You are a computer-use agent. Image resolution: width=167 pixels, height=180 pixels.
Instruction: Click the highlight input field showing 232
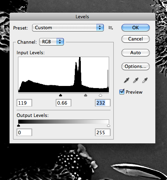point(103,103)
